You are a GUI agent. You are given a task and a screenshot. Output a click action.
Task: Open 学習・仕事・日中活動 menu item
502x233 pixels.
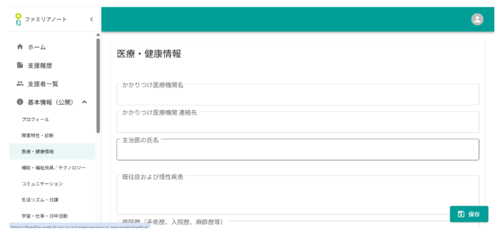[x=45, y=216]
